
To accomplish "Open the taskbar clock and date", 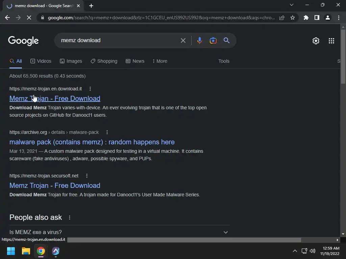I will tap(330, 251).
